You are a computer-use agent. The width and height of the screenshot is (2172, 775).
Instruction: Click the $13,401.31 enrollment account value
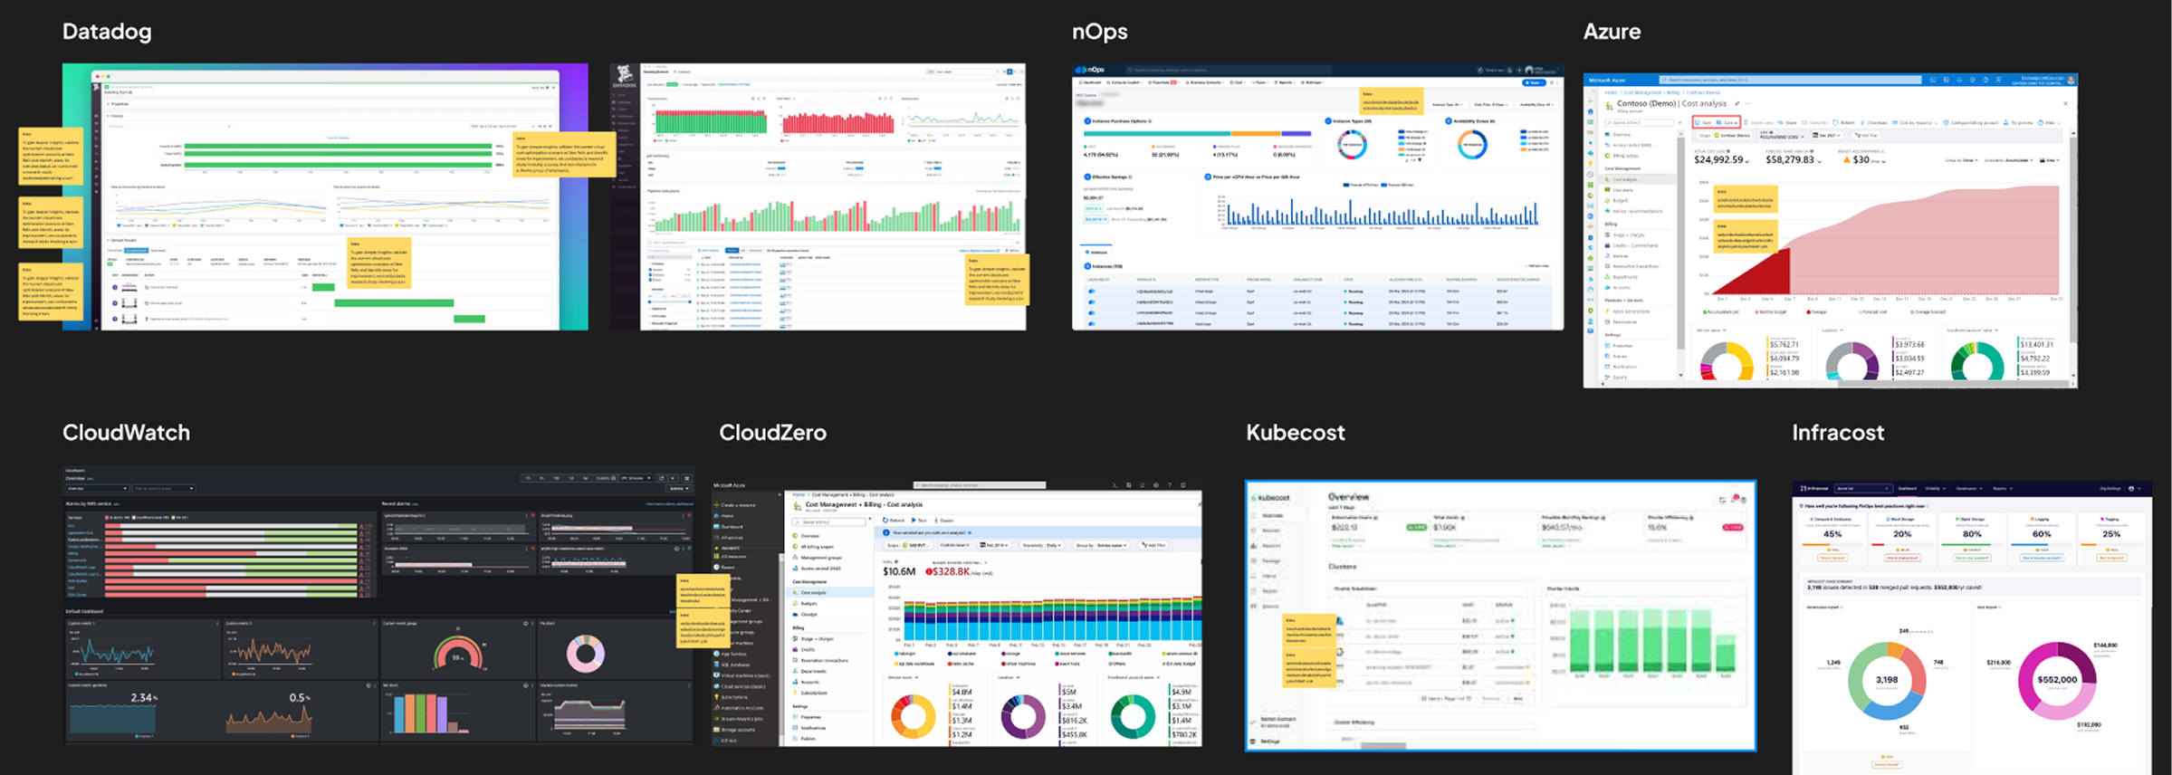click(2035, 344)
